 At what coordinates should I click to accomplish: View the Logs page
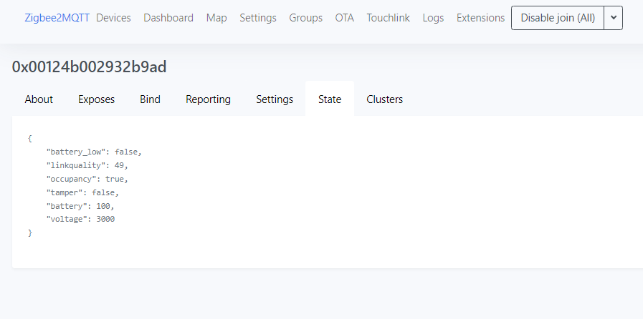(433, 18)
